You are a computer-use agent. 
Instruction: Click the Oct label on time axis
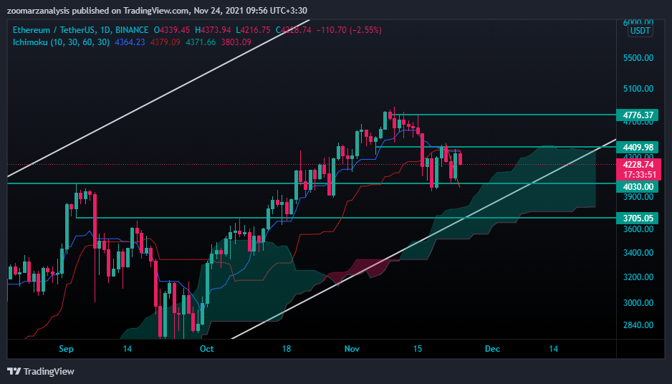pyautogui.click(x=206, y=349)
